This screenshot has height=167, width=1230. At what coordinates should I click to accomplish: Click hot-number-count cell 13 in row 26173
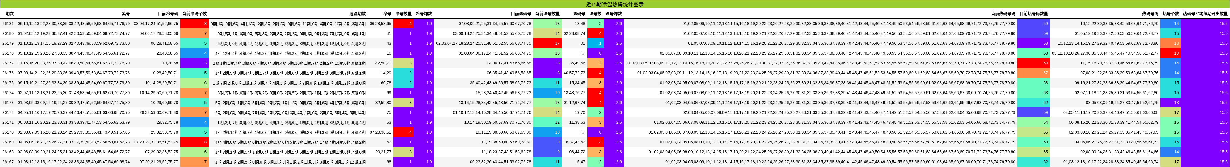coord(1170,103)
